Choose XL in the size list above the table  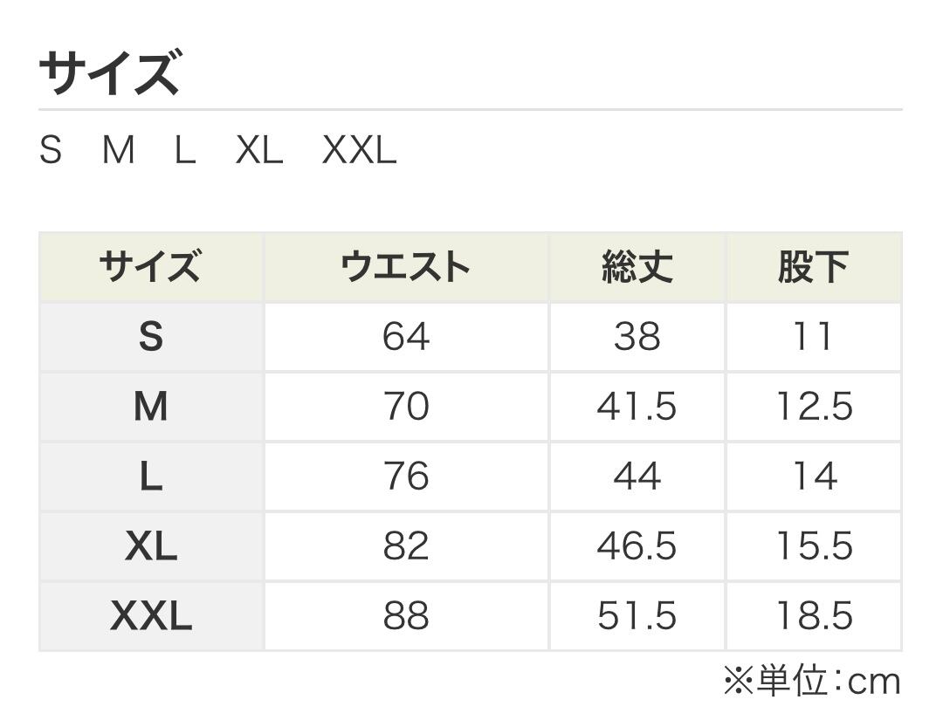[259, 151]
